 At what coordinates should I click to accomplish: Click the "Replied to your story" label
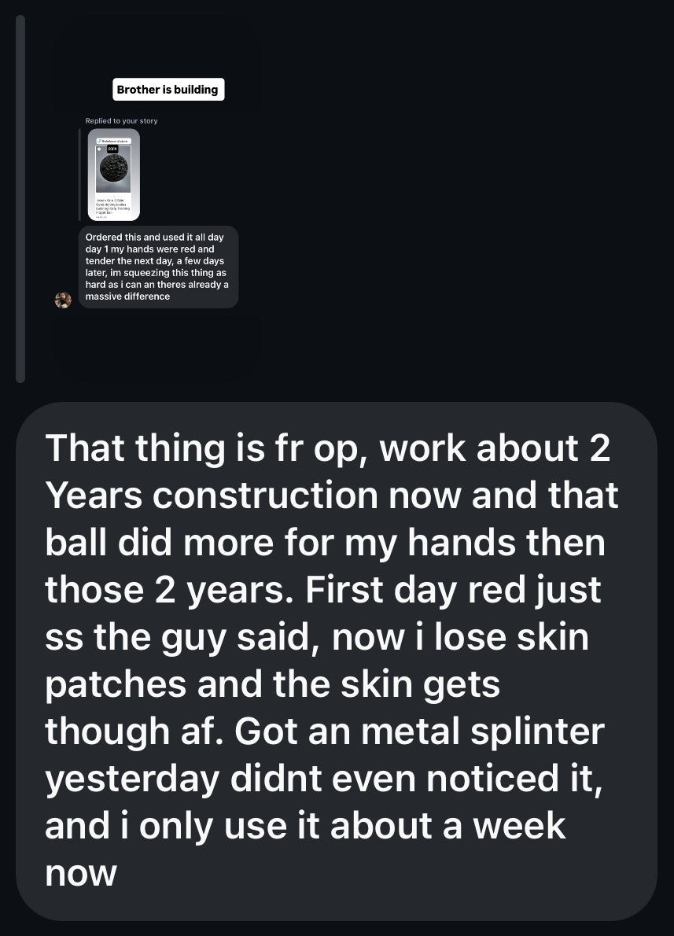tap(121, 120)
